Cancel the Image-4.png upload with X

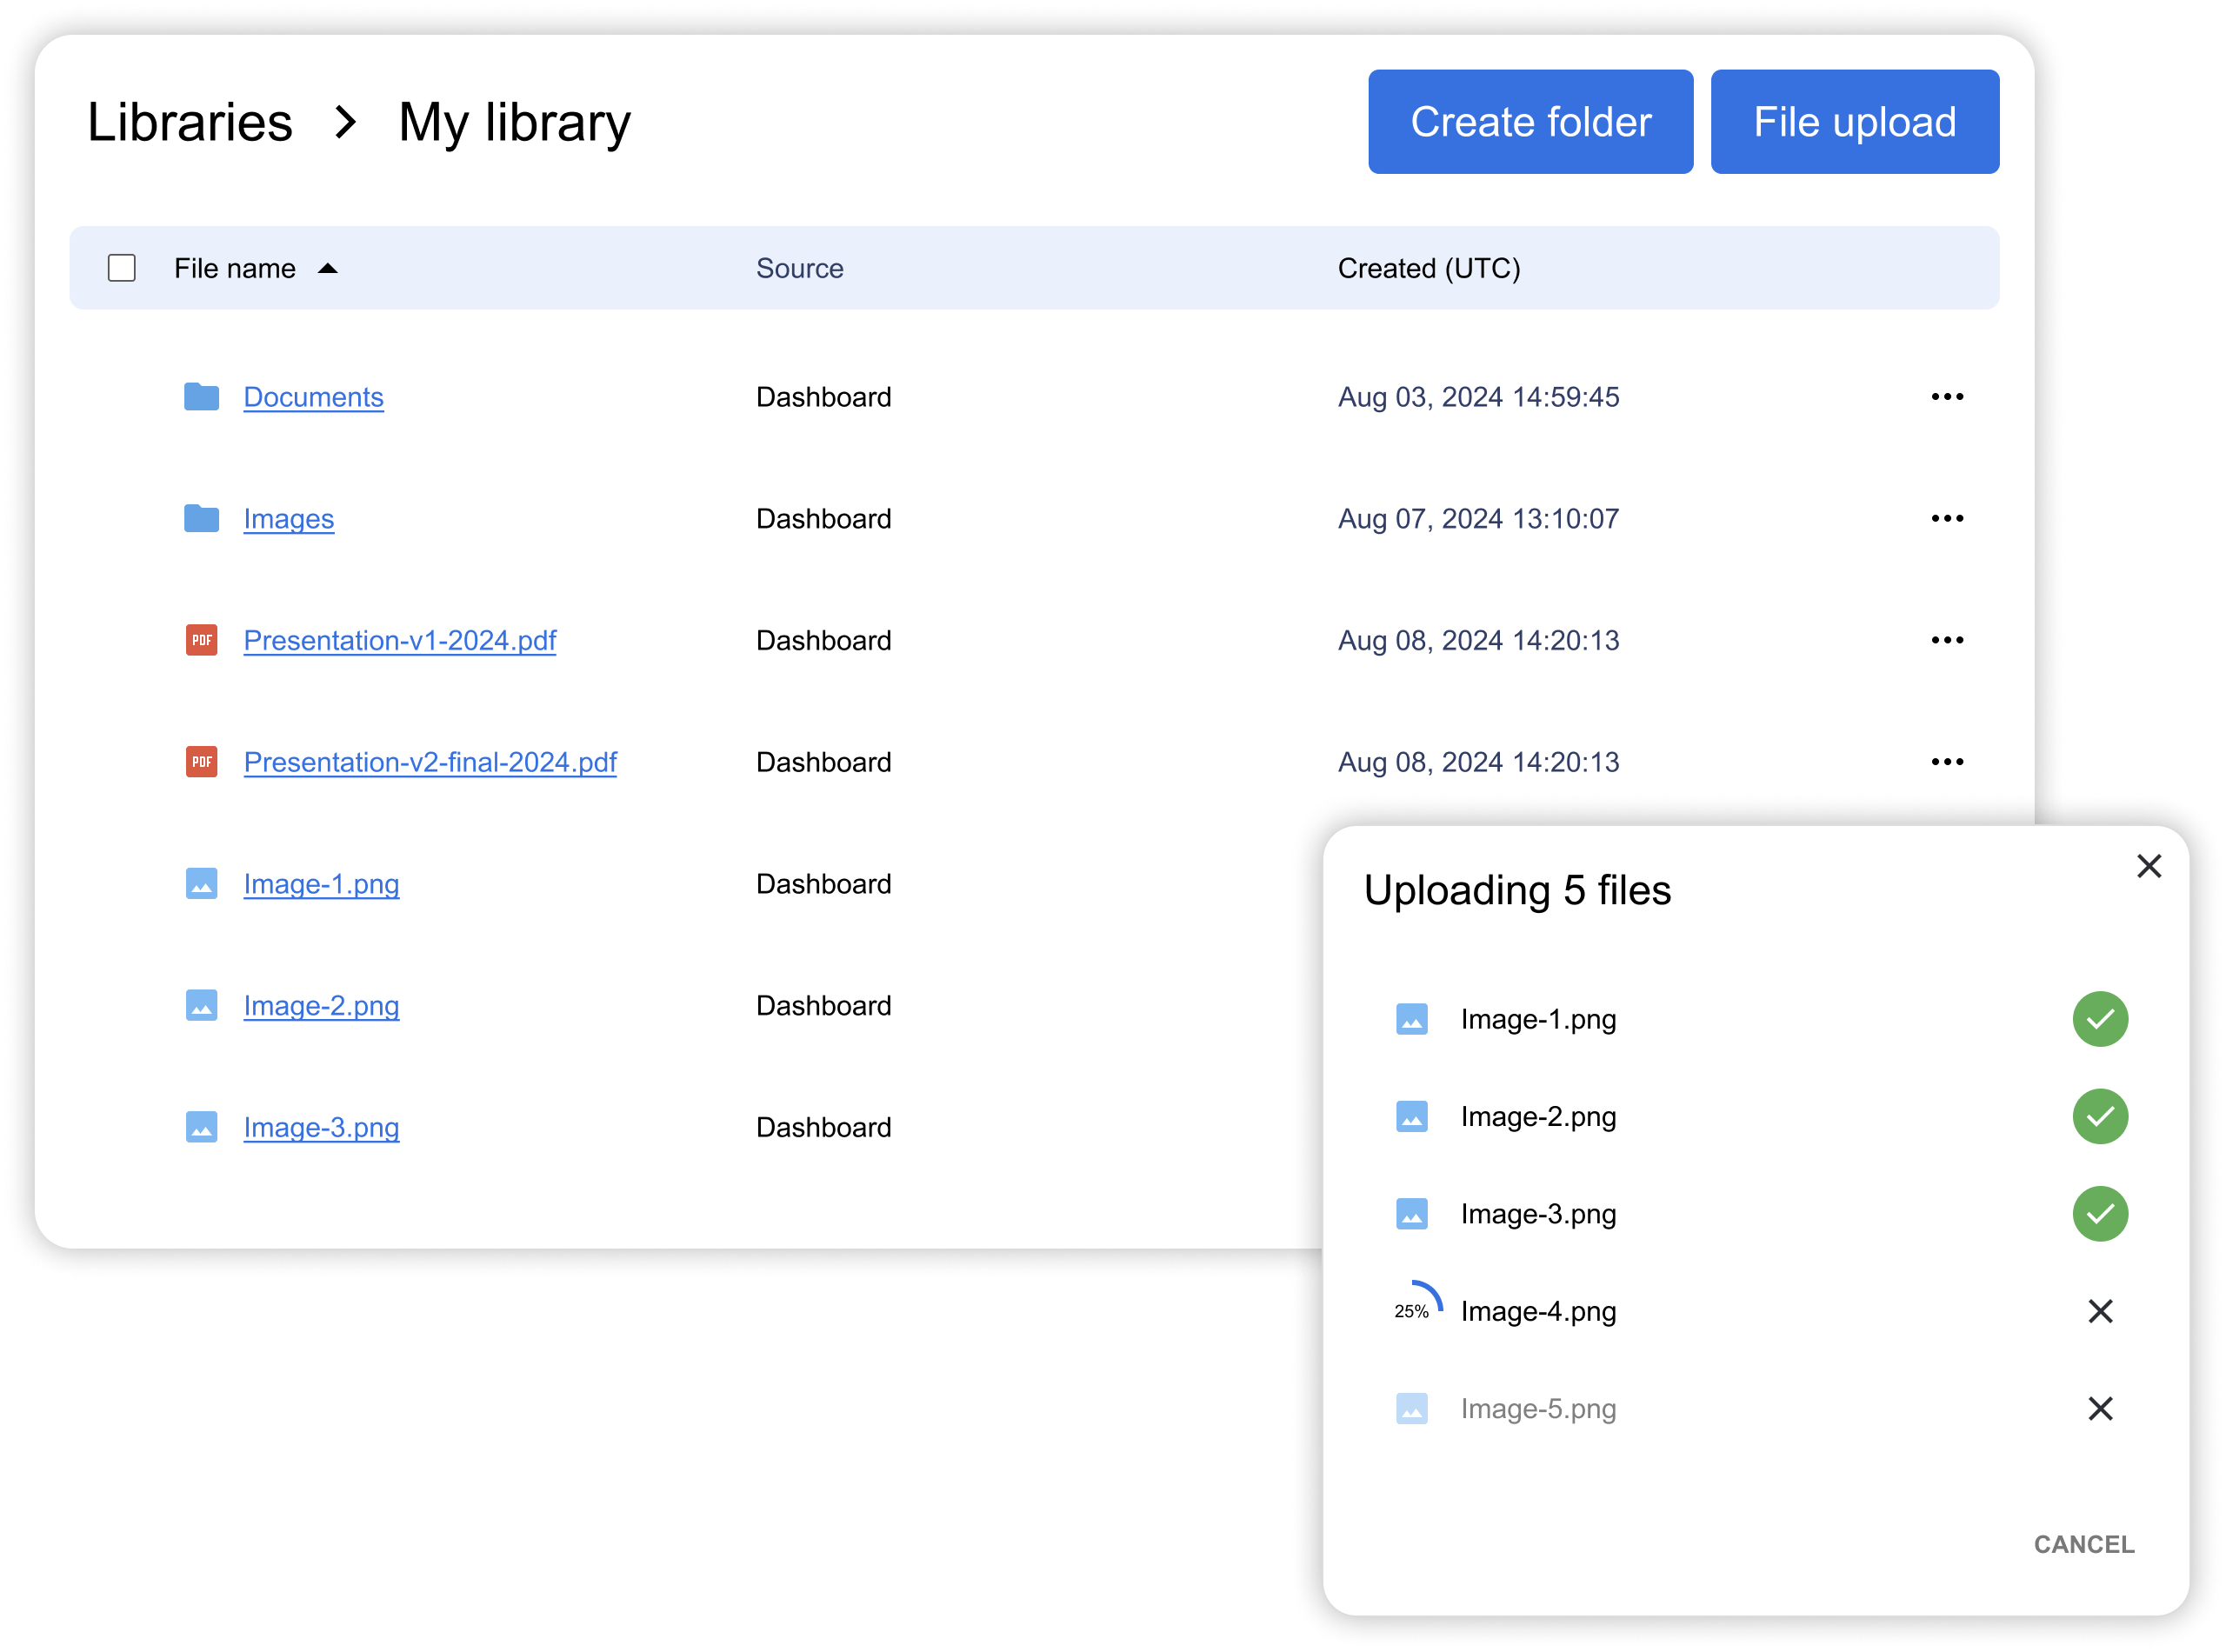click(2100, 1311)
